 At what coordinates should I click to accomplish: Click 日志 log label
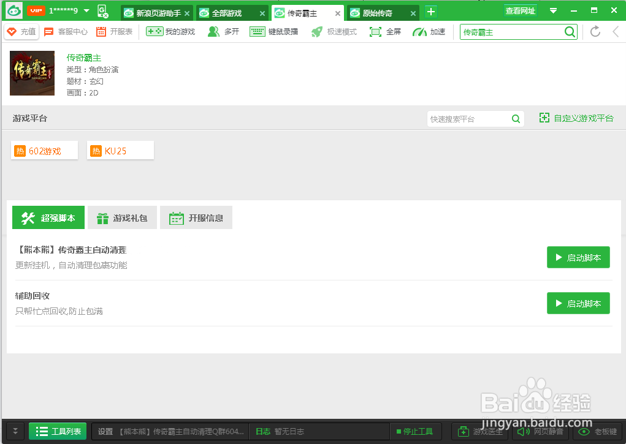pyautogui.click(x=262, y=432)
